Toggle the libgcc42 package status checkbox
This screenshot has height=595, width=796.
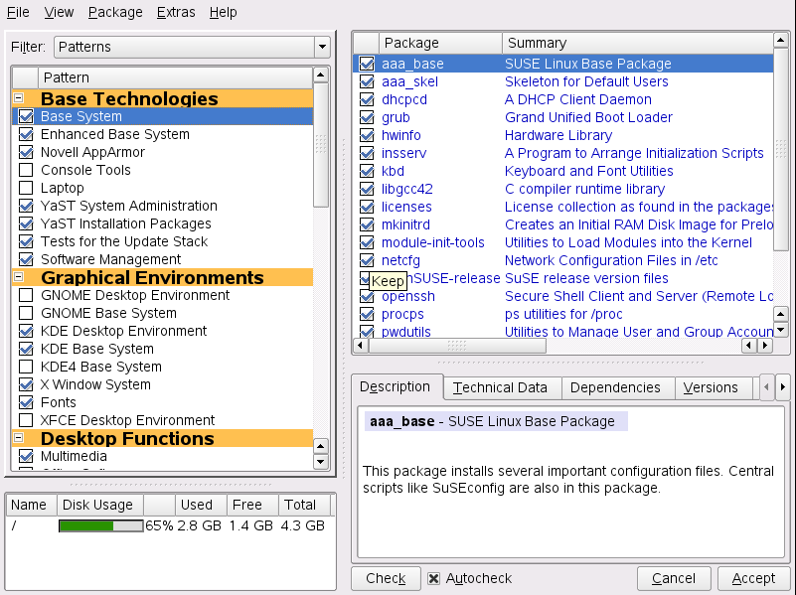[367, 189]
